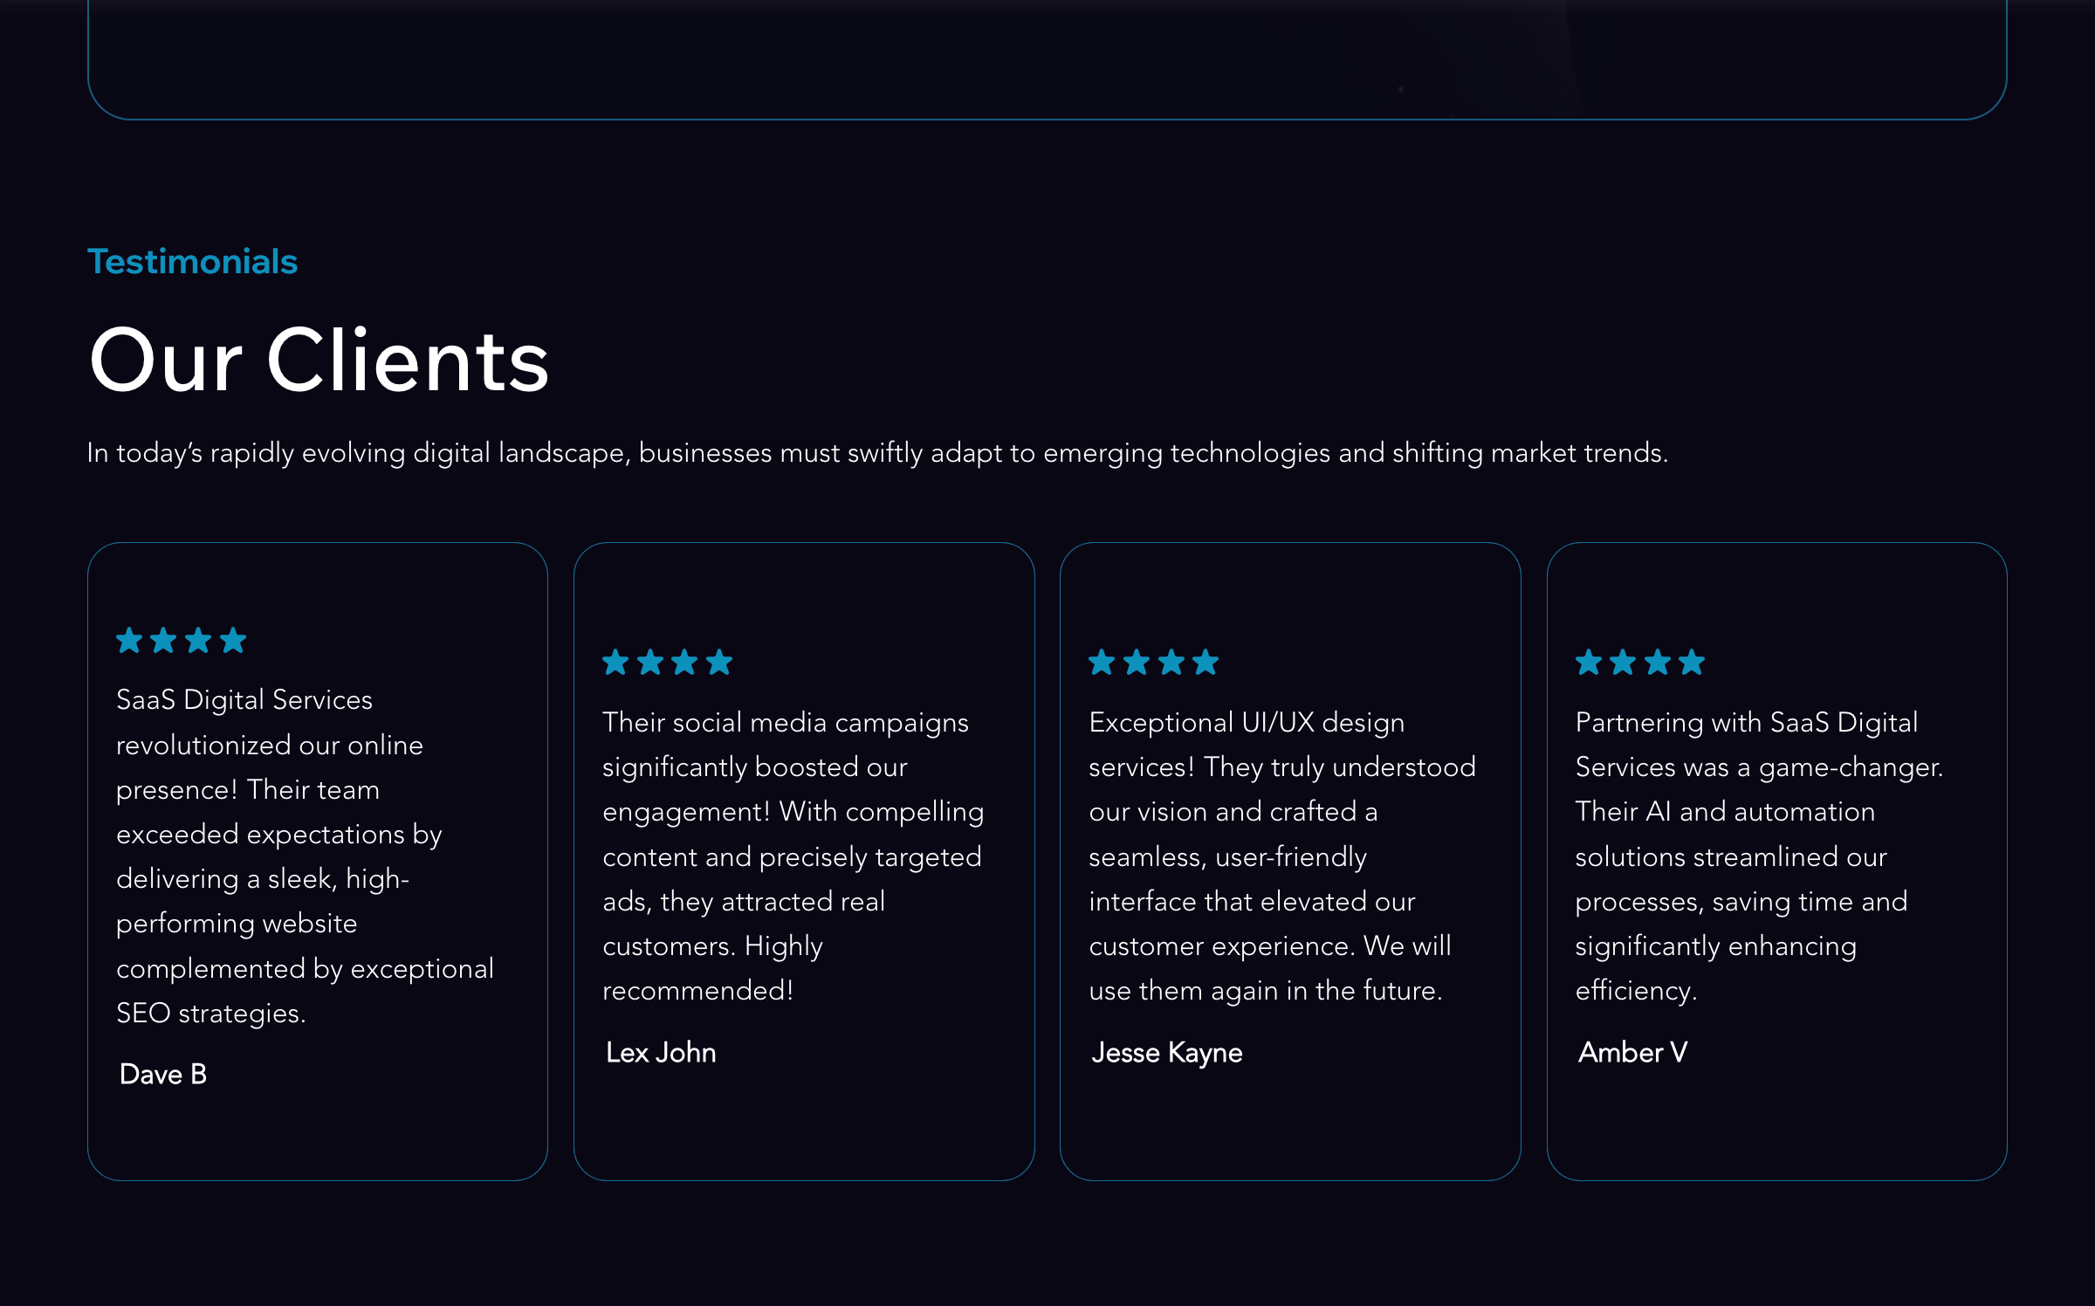Image resolution: width=2095 pixels, height=1306 pixels.
Task: Select the Dave B reviewer name
Action: pos(163,1074)
